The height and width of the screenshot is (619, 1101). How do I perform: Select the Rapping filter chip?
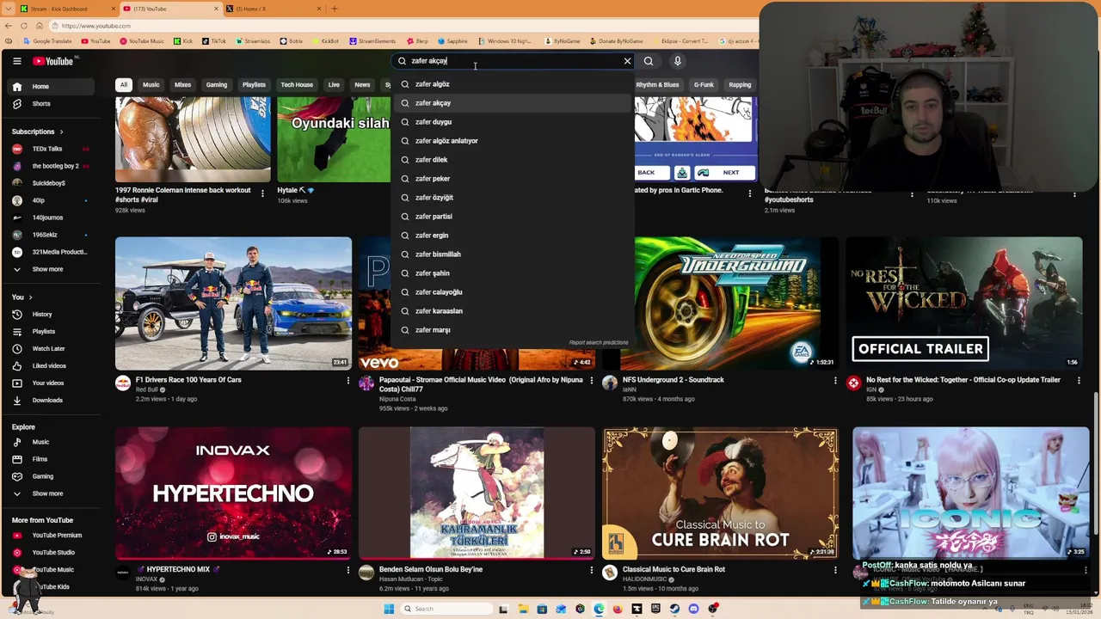tap(740, 85)
